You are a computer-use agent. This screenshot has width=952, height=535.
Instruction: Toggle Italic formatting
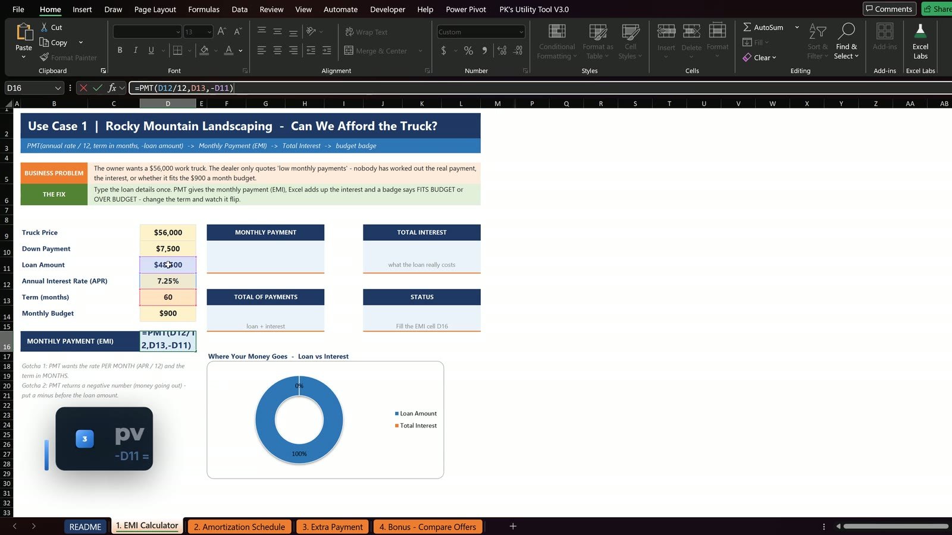tap(136, 50)
